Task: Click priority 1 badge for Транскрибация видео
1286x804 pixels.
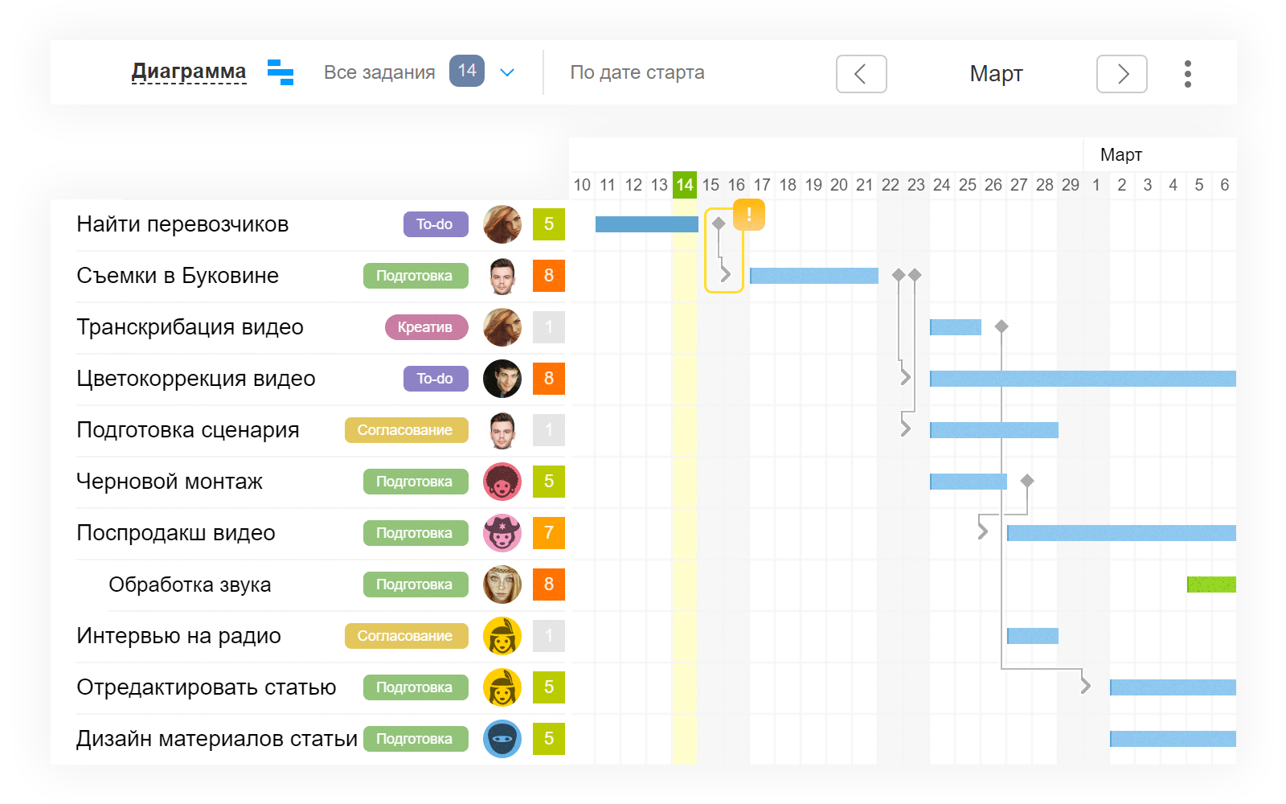Action: (549, 327)
